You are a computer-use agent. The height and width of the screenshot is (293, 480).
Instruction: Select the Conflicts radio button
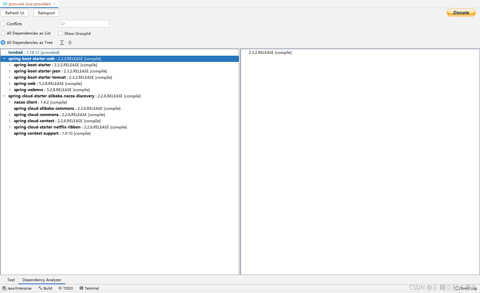(3, 24)
